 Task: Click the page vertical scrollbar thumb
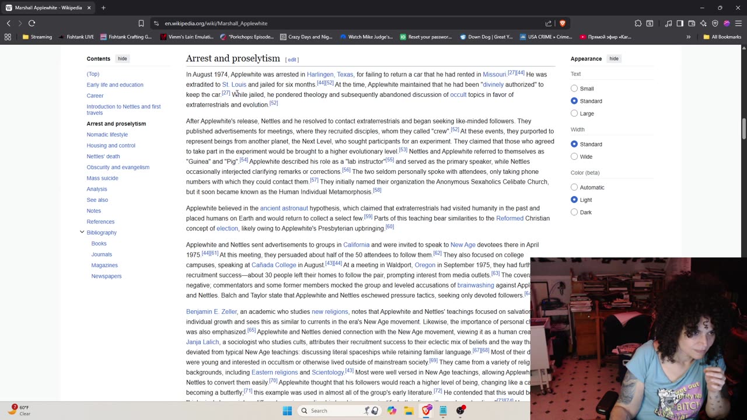[x=744, y=129]
